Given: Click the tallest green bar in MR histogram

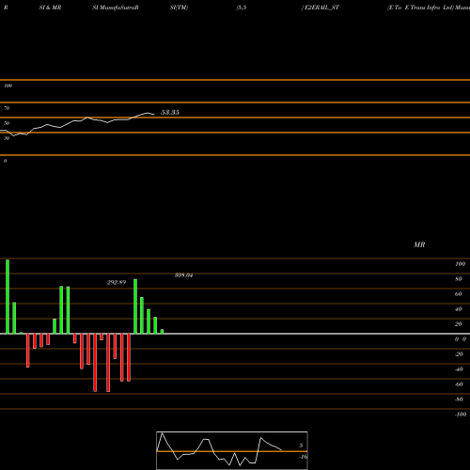Looking at the screenshot, I should (x=8, y=297).
